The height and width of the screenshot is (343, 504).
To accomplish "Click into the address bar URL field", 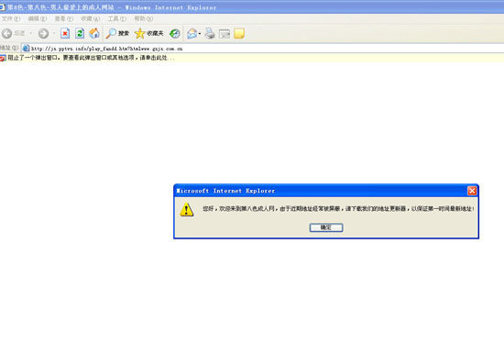I will point(262,49).
